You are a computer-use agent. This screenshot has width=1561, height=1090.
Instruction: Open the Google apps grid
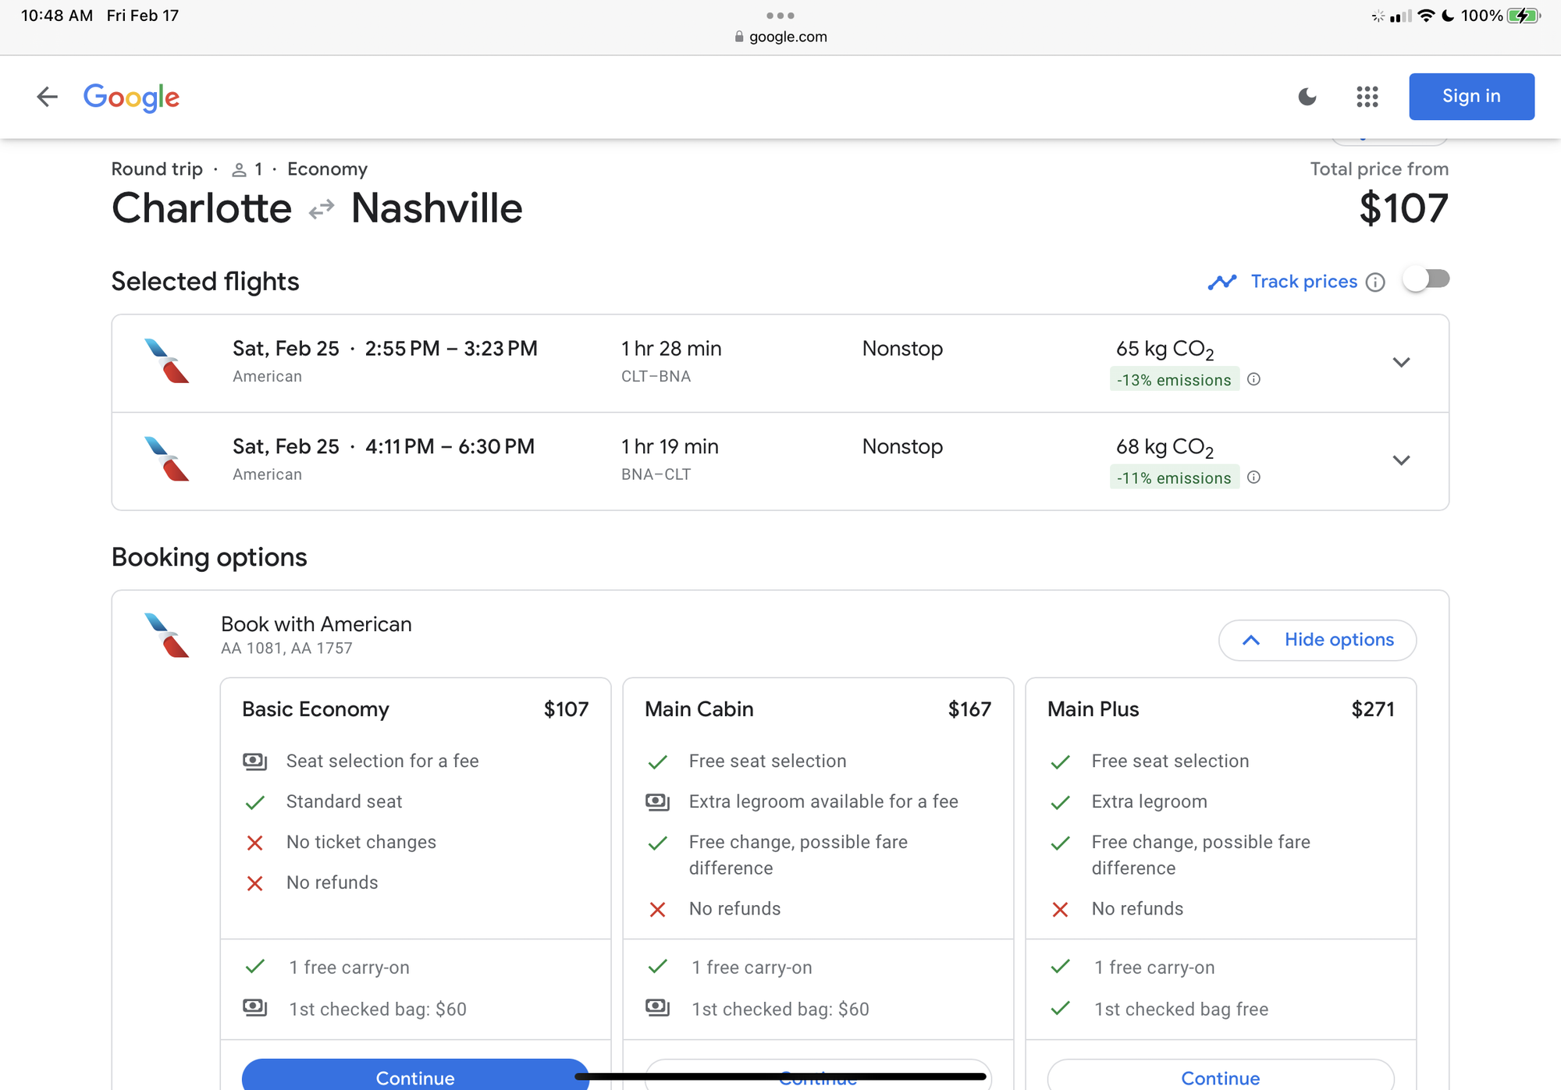point(1367,97)
